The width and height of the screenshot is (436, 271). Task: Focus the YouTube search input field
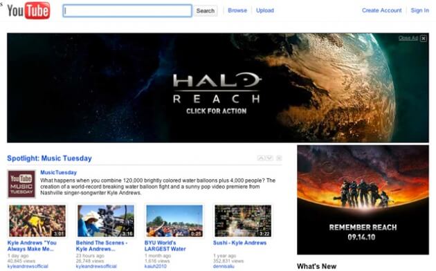coord(127,11)
